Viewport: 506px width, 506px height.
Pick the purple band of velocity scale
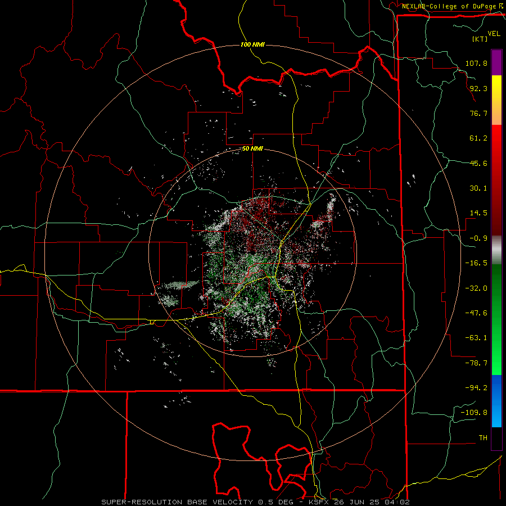tap(496, 62)
